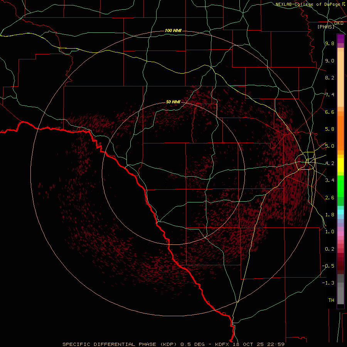Click the -0.5 color scale value
The image size is (347, 347).
click(328, 266)
